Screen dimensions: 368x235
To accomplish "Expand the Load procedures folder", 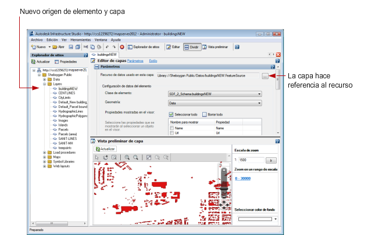I will (44, 153).
